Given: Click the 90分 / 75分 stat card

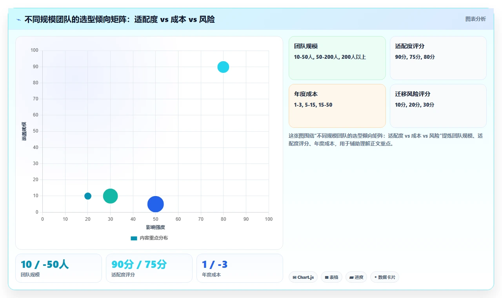Looking at the screenshot, I should point(149,268).
